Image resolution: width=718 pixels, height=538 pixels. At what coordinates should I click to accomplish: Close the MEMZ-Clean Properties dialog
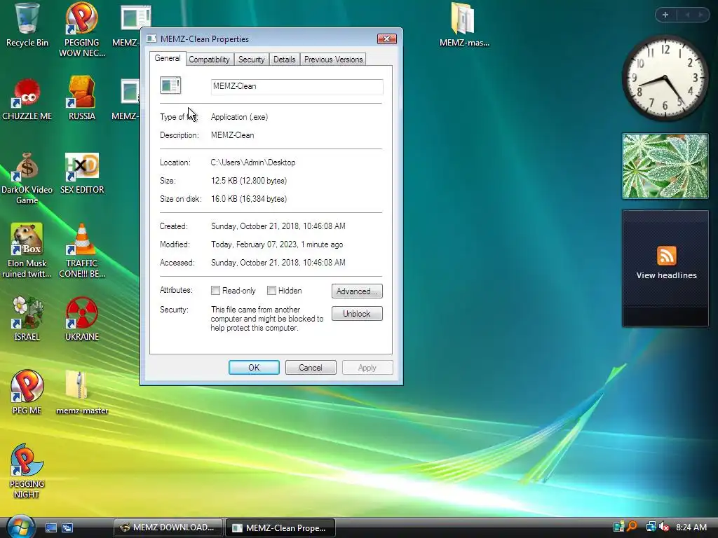[386, 39]
